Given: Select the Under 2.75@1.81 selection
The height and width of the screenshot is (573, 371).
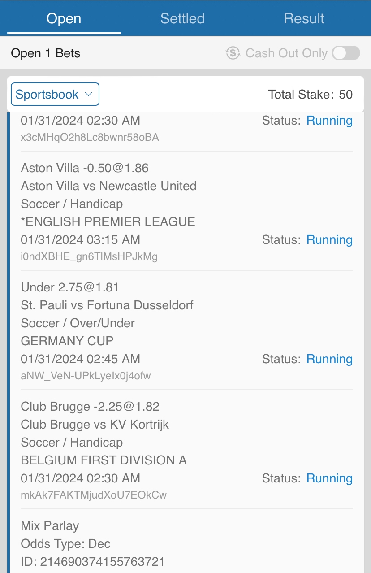Looking at the screenshot, I should coord(70,287).
